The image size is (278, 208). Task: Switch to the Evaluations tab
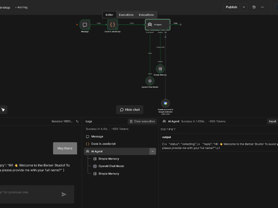146,15
